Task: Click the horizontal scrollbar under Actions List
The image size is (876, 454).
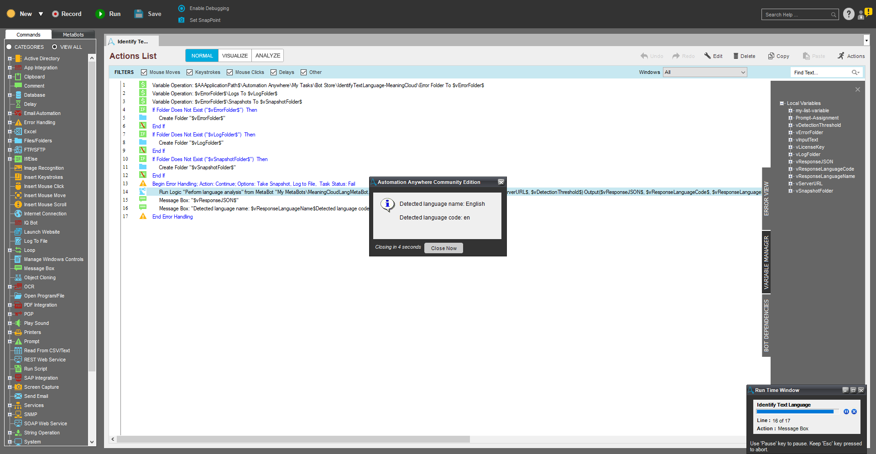Action: pos(293,439)
